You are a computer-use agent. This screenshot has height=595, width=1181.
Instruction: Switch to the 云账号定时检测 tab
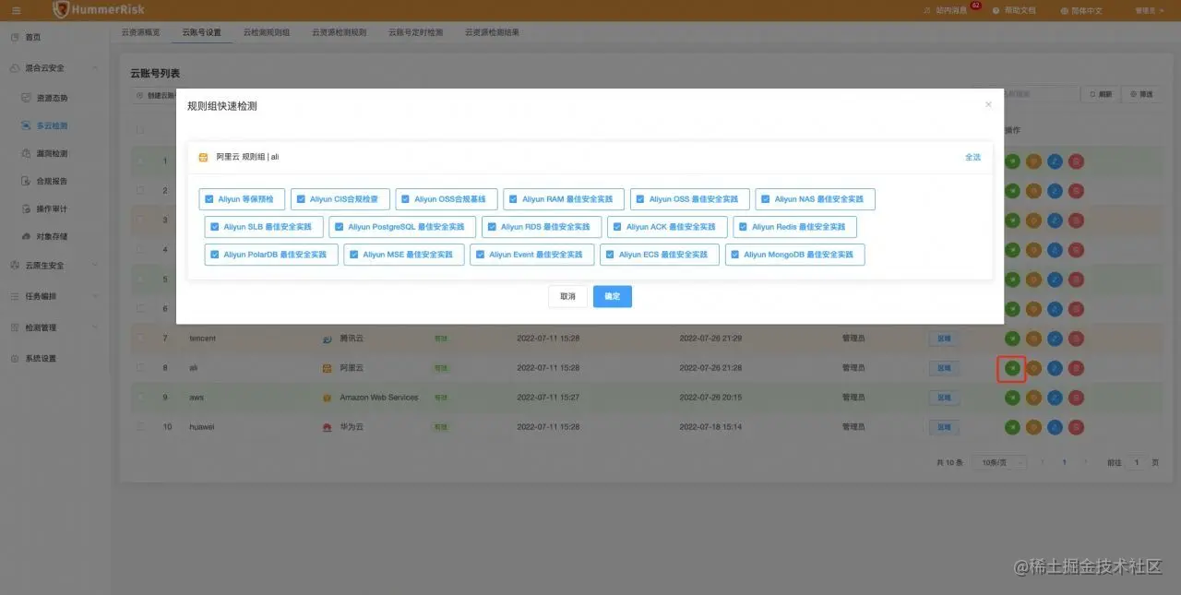pyautogui.click(x=415, y=31)
